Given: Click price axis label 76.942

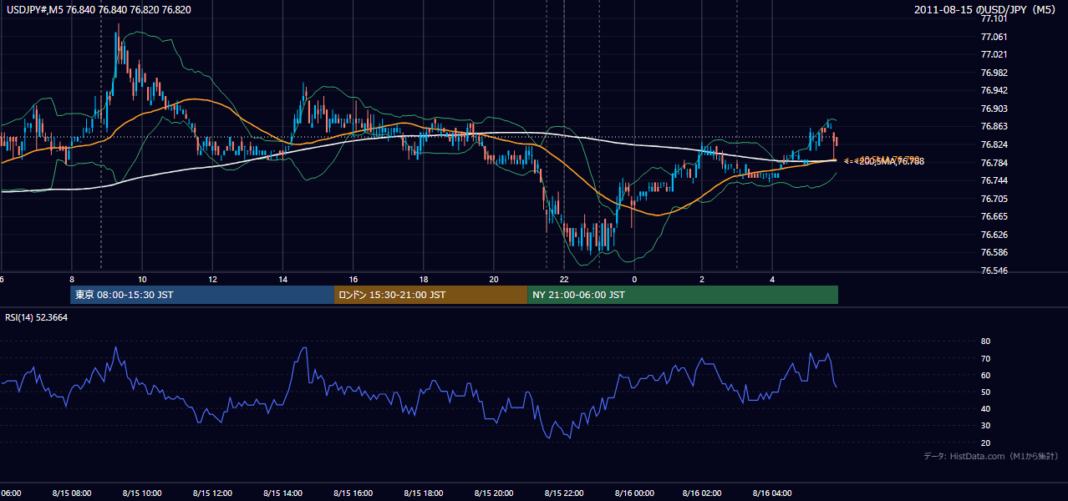Looking at the screenshot, I should tap(994, 90).
